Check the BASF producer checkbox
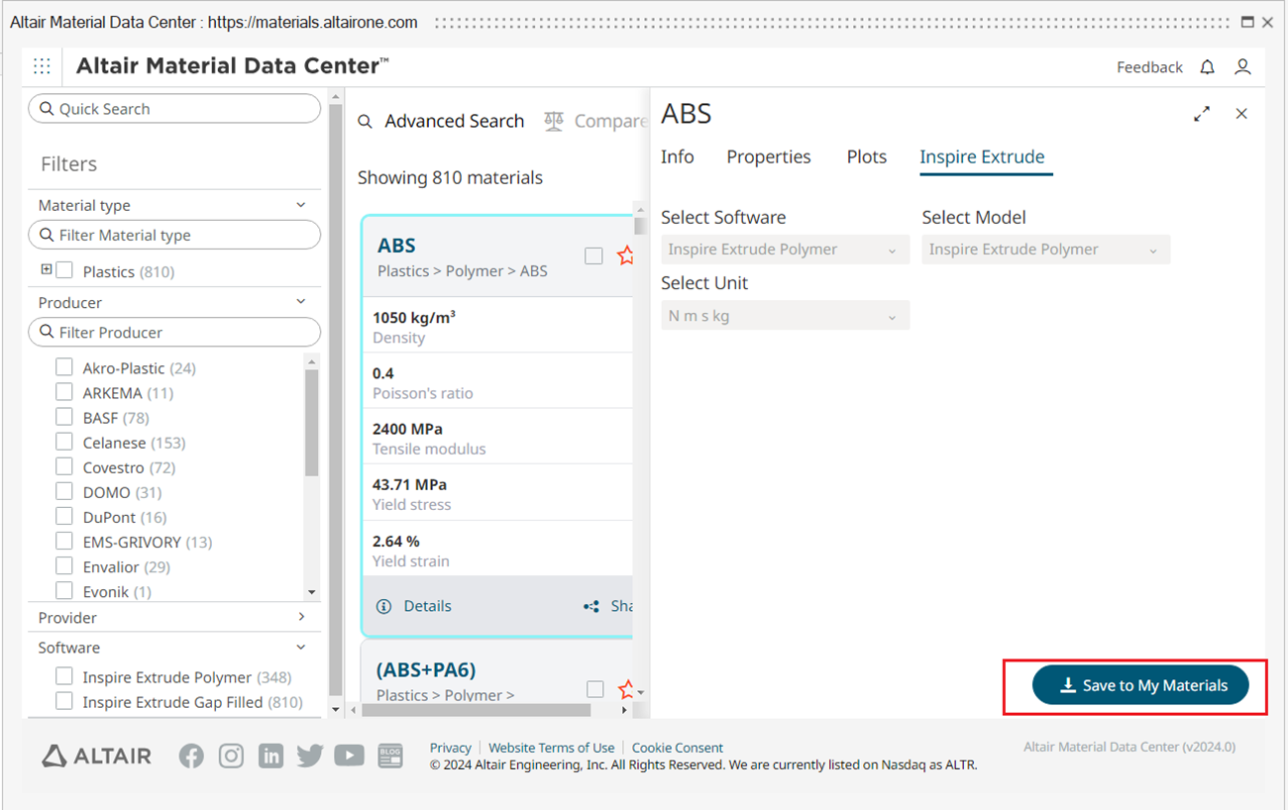 [x=64, y=417]
